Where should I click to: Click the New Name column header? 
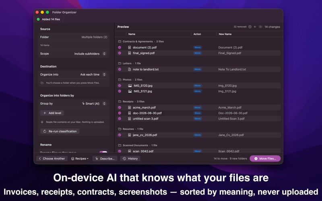(x=225, y=34)
